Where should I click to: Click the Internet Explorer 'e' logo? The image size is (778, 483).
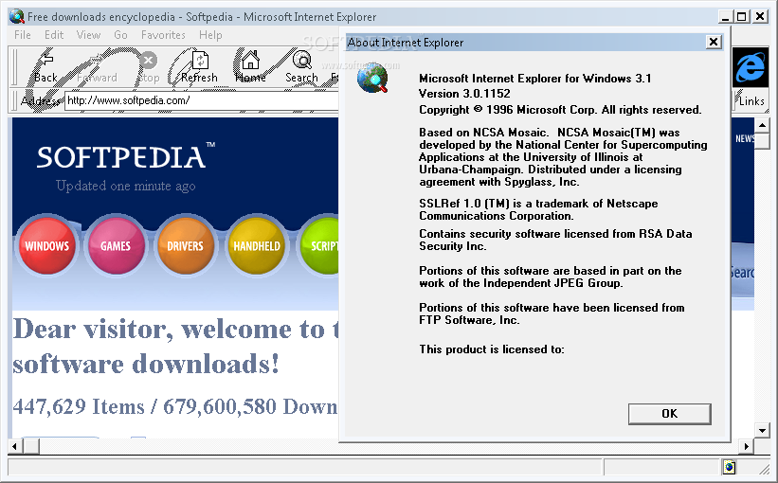pyautogui.click(x=751, y=67)
